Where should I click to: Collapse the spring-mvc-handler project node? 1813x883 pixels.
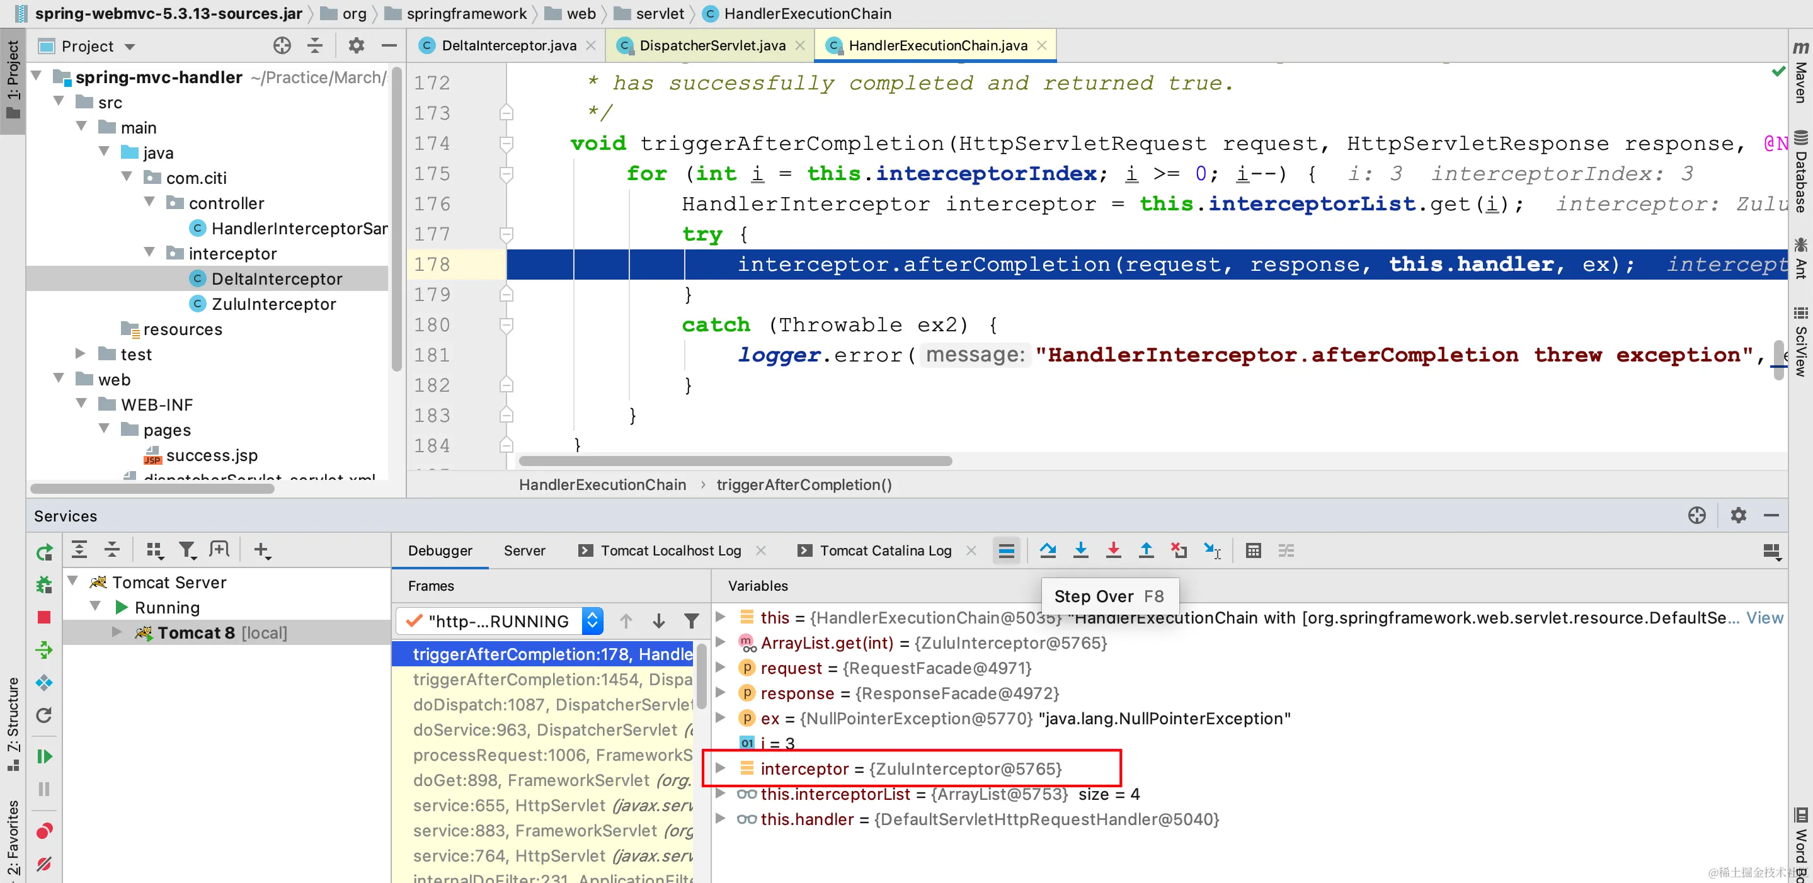click(37, 76)
